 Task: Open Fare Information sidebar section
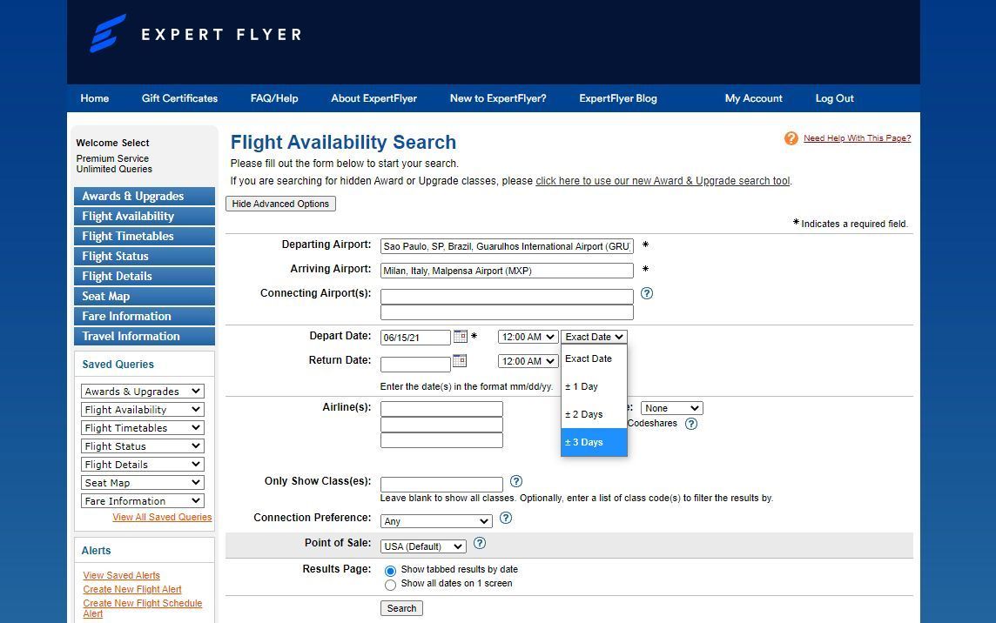click(x=145, y=316)
